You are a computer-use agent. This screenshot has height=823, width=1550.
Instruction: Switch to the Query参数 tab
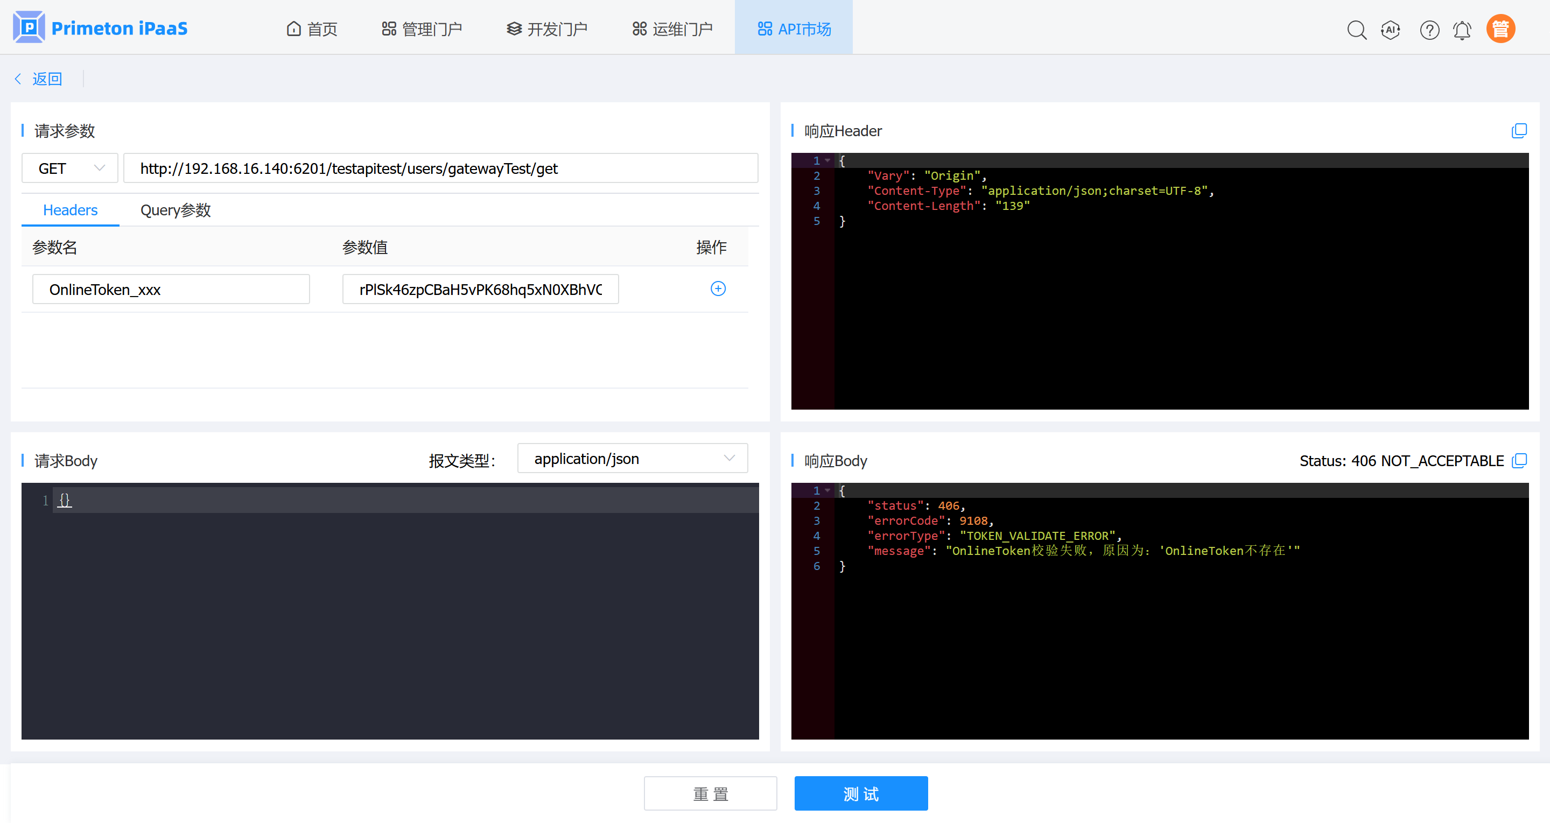coord(175,210)
